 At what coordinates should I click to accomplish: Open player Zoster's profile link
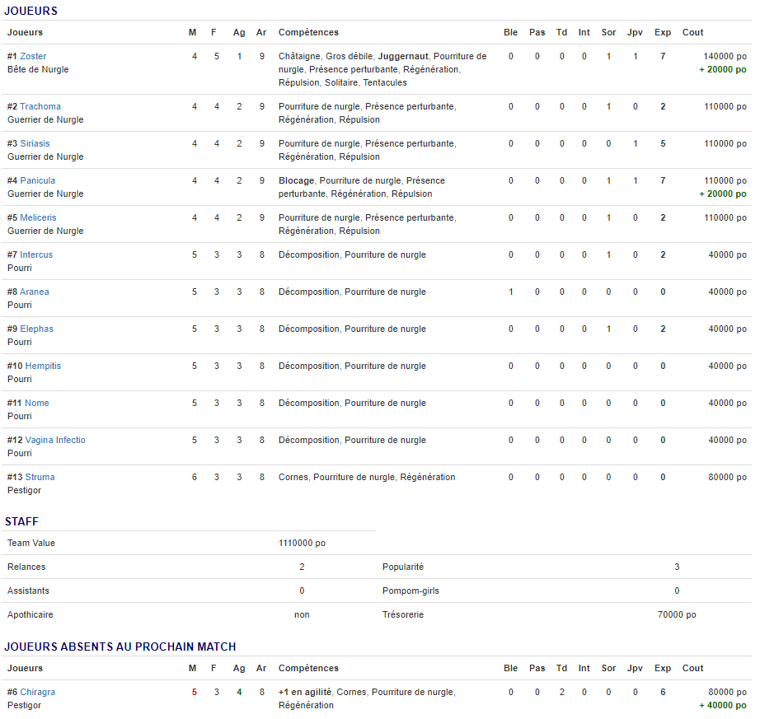coord(33,56)
